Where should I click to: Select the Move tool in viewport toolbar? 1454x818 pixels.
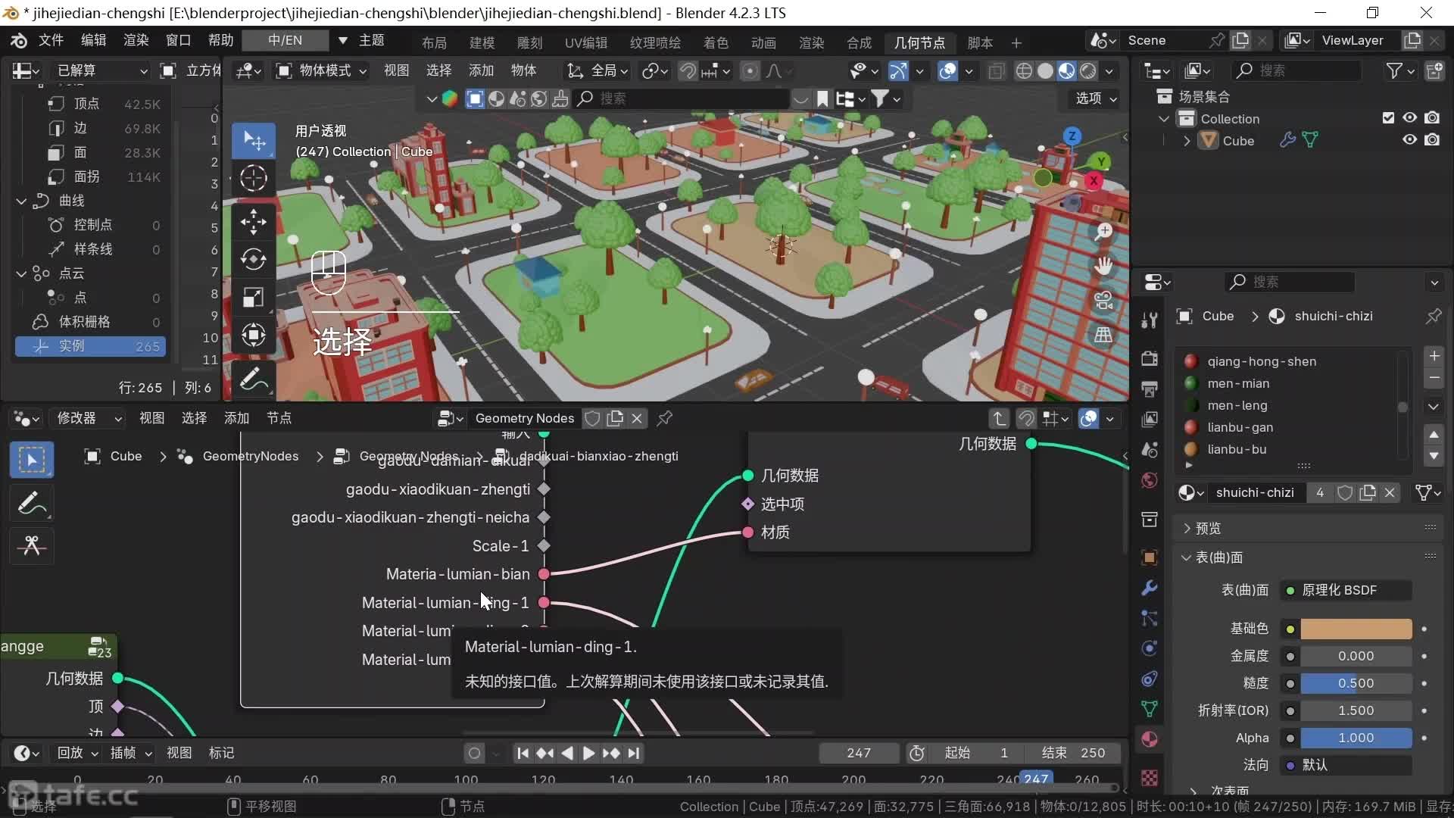(253, 222)
